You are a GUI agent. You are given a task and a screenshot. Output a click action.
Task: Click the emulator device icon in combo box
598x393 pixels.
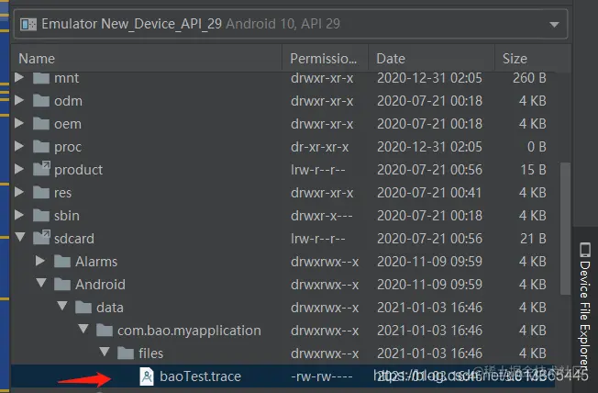pos(28,25)
